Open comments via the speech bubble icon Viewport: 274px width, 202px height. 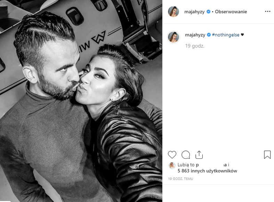click(x=186, y=155)
